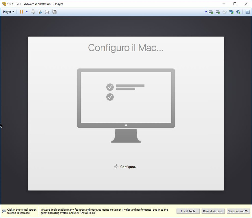
Task: Enter full screen mode icon
Action: pyautogui.click(x=47, y=12)
